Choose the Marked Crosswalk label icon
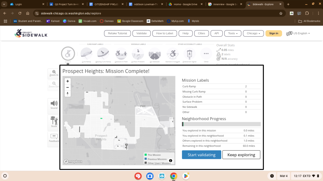323x181 pixels. click(173, 54)
